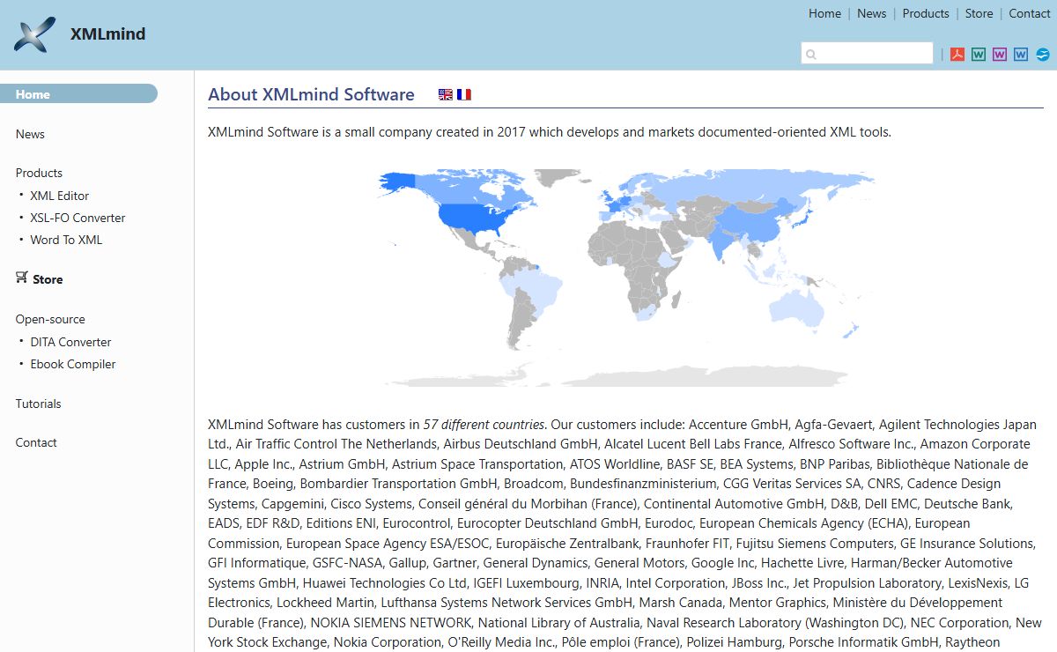Go to Word To XML page
The height and width of the screenshot is (652, 1057).
tap(66, 240)
